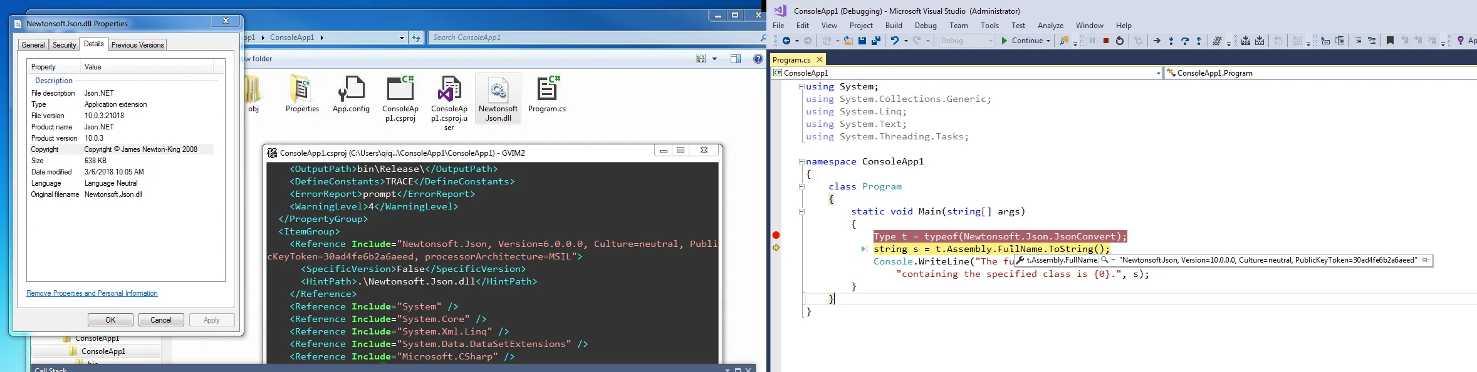Image resolution: width=1477 pixels, height=372 pixels.
Task: Restart debugging with the circular arrow icon
Action: click(x=1120, y=41)
